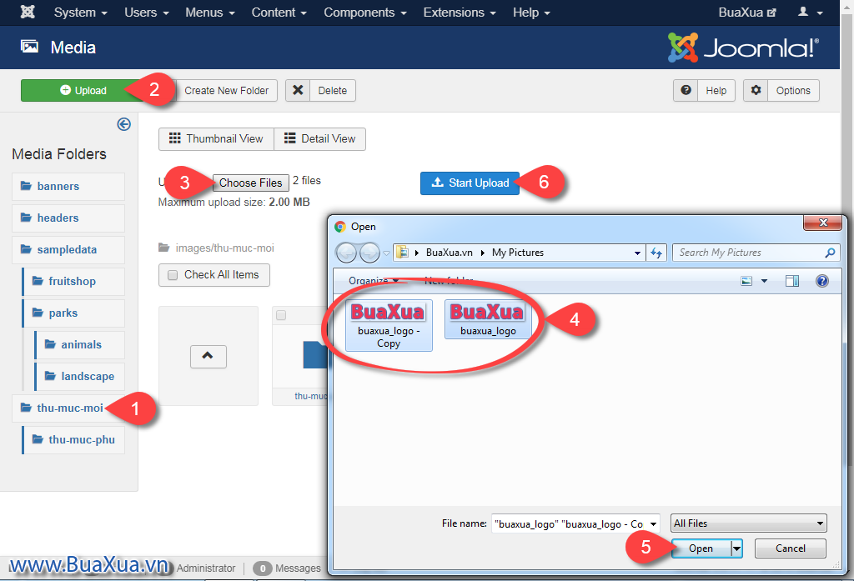Open the thu-muc-phu subfolder
854x581 pixels.
click(74, 439)
